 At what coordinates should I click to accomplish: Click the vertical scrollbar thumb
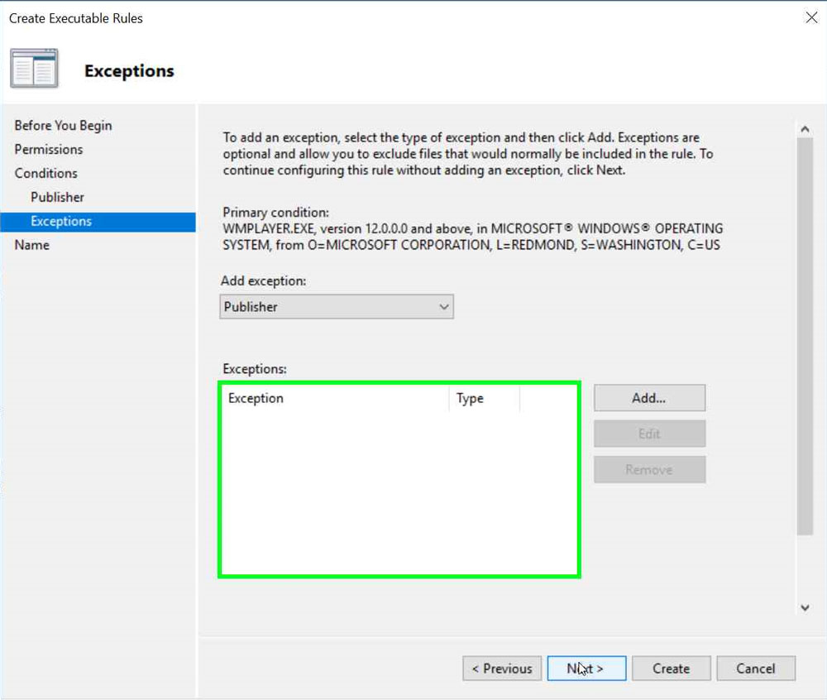[x=805, y=335]
